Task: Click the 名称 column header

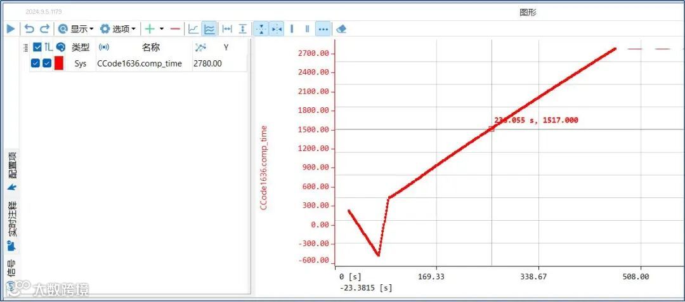Action: (x=151, y=47)
